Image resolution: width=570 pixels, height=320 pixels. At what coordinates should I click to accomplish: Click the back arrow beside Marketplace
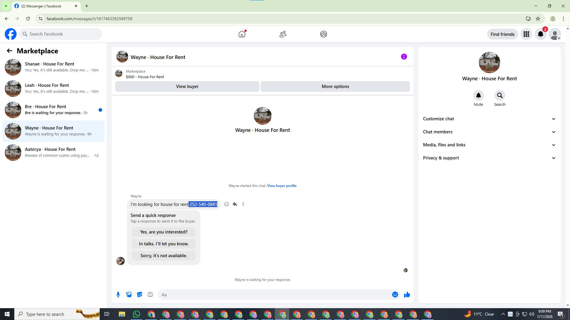point(9,51)
